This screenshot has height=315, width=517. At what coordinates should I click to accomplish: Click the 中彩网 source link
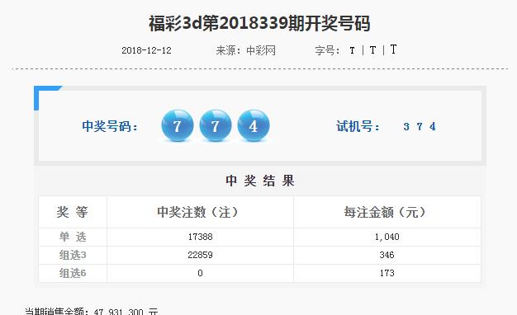[x=261, y=50]
